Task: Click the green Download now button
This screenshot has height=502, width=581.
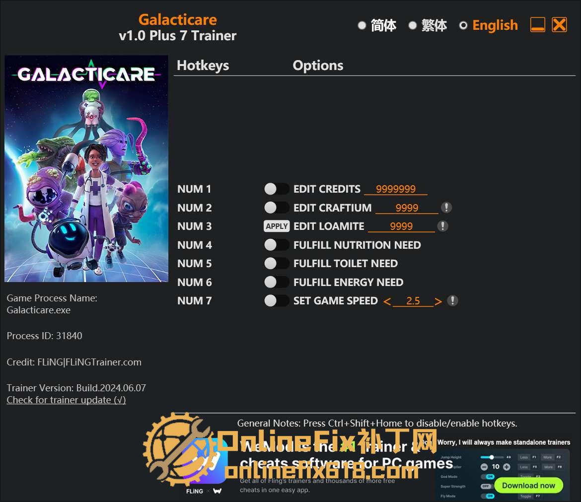Action: [x=528, y=485]
